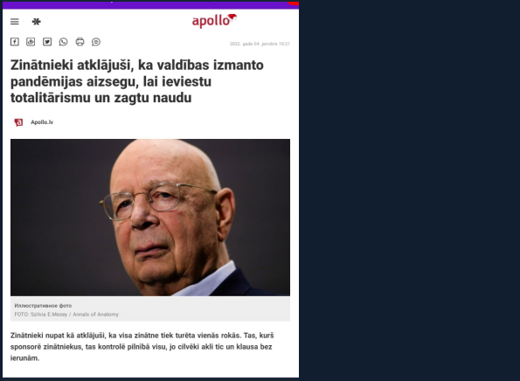Open the Apollo.lv author link
This screenshot has height=381, width=520.
coord(42,122)
